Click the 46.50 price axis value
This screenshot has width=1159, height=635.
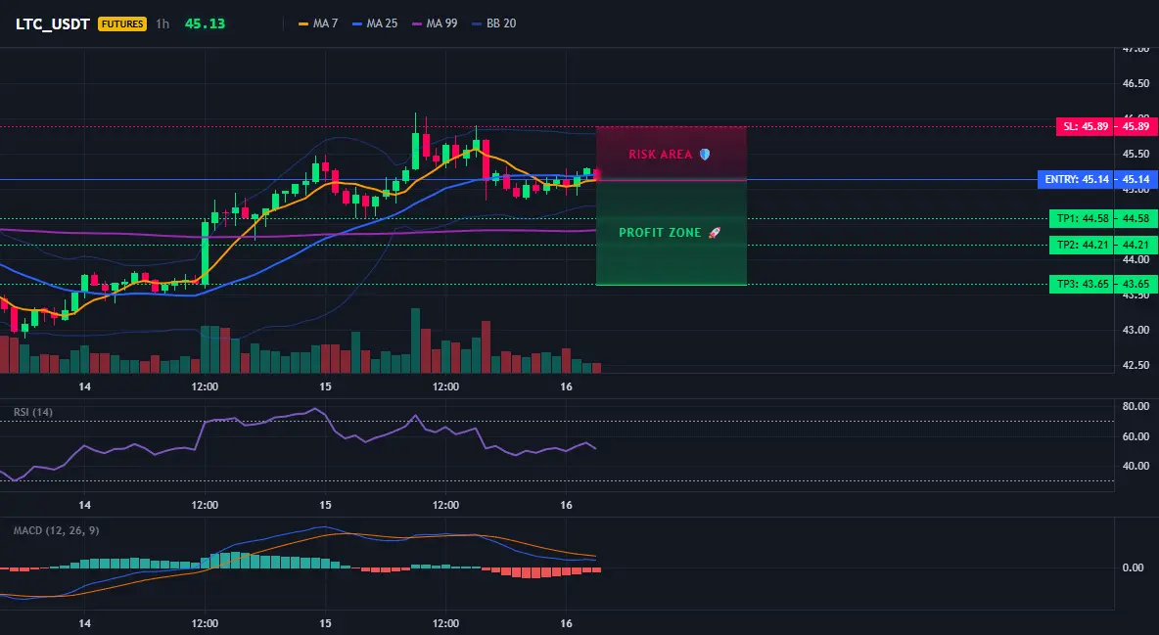(x=1136, y=83)
